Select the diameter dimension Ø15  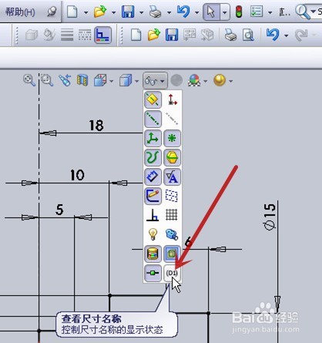(270, 217)
